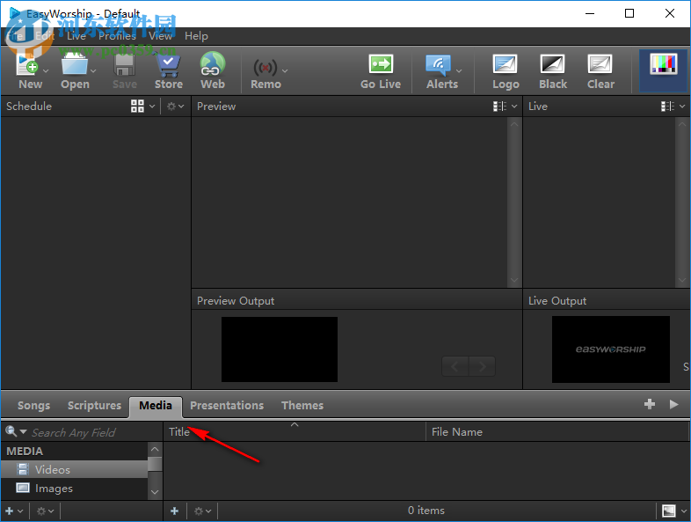
Task: Sort by the Title column
Action: click(x=295, y=432)
